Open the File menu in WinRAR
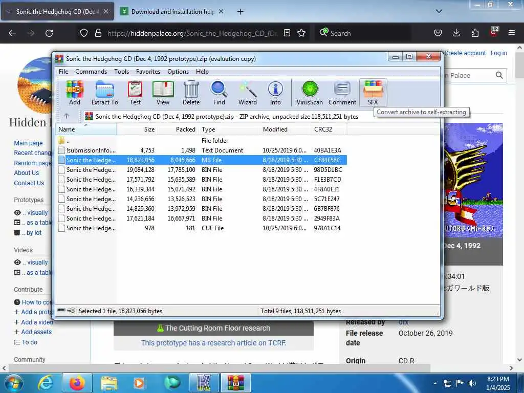524x393 pixels. tap(63, 72)
